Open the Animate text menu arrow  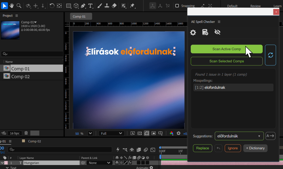(151, 168)
